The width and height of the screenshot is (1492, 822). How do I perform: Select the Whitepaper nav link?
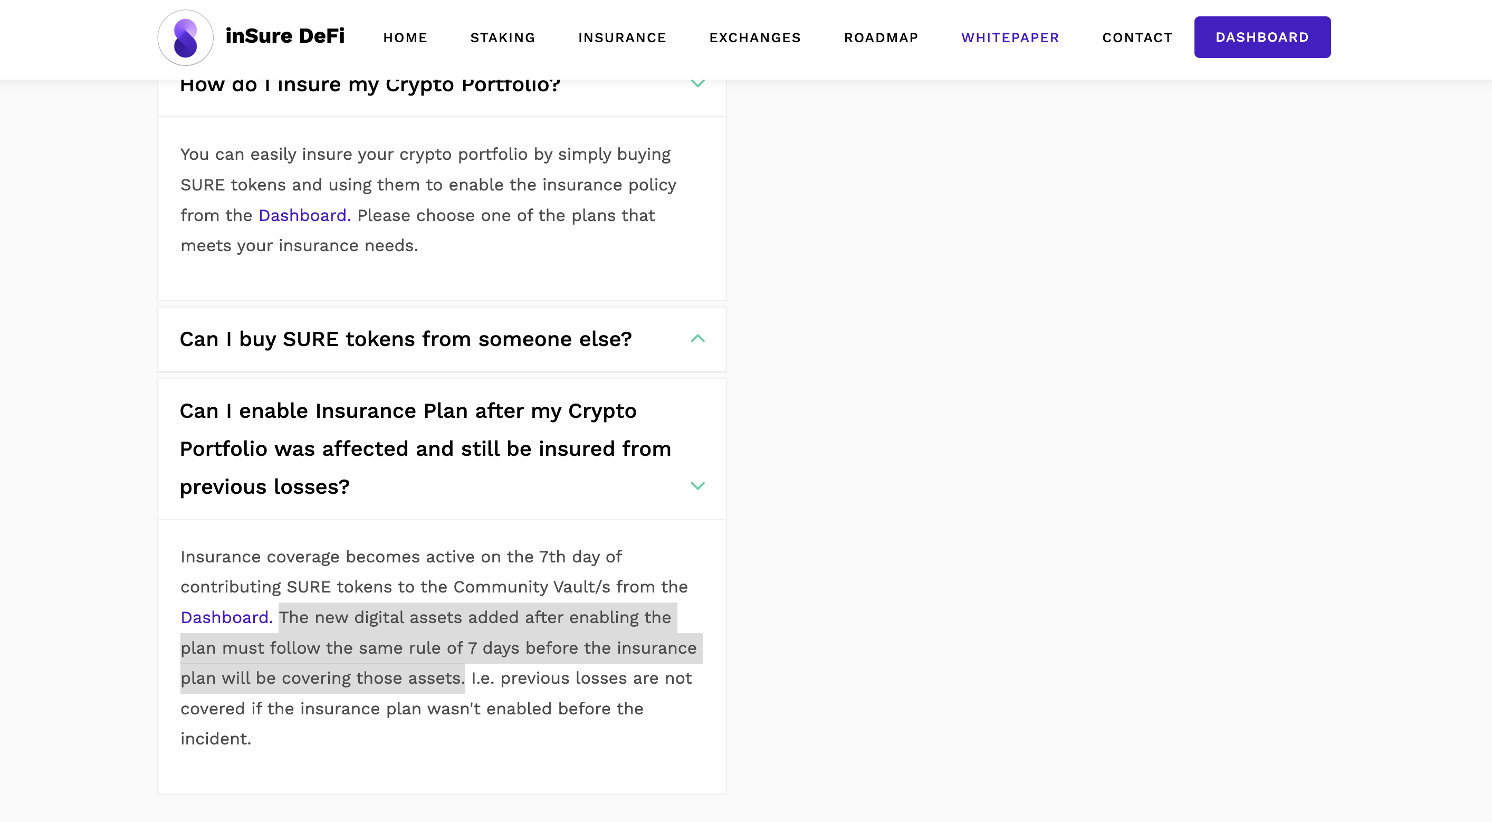[1010, 37]
